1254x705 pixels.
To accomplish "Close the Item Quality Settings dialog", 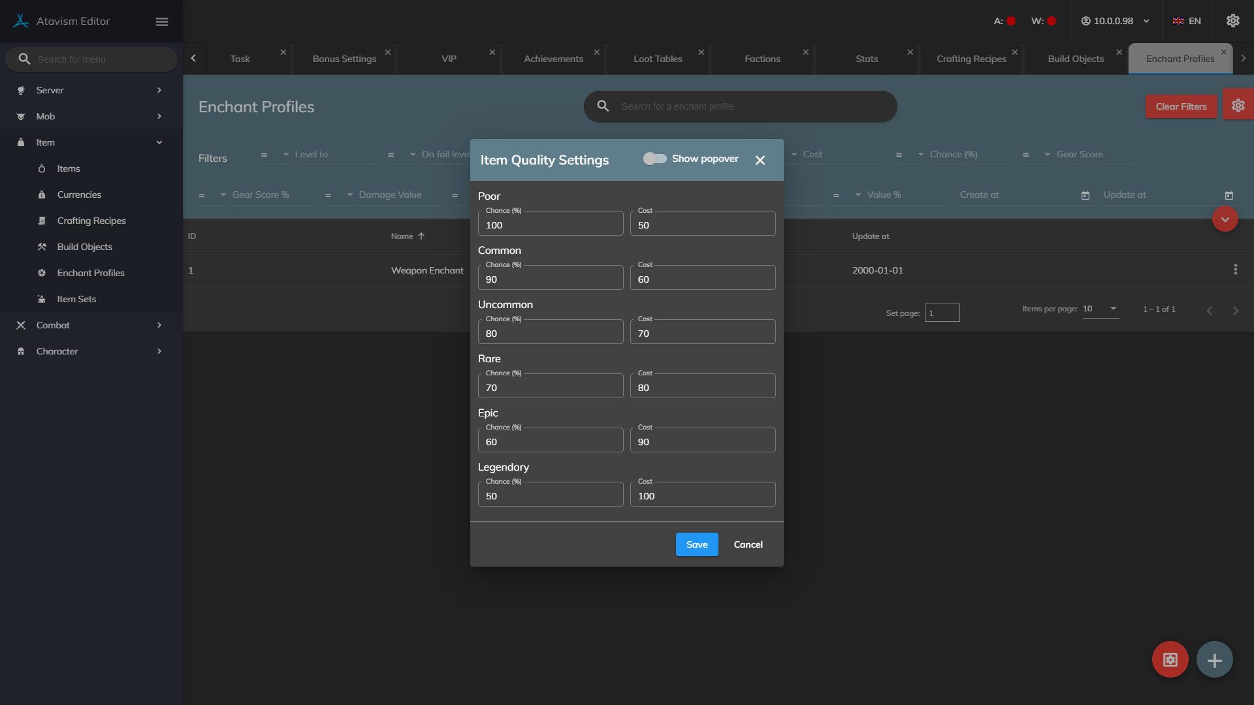I will coord(760,160).
